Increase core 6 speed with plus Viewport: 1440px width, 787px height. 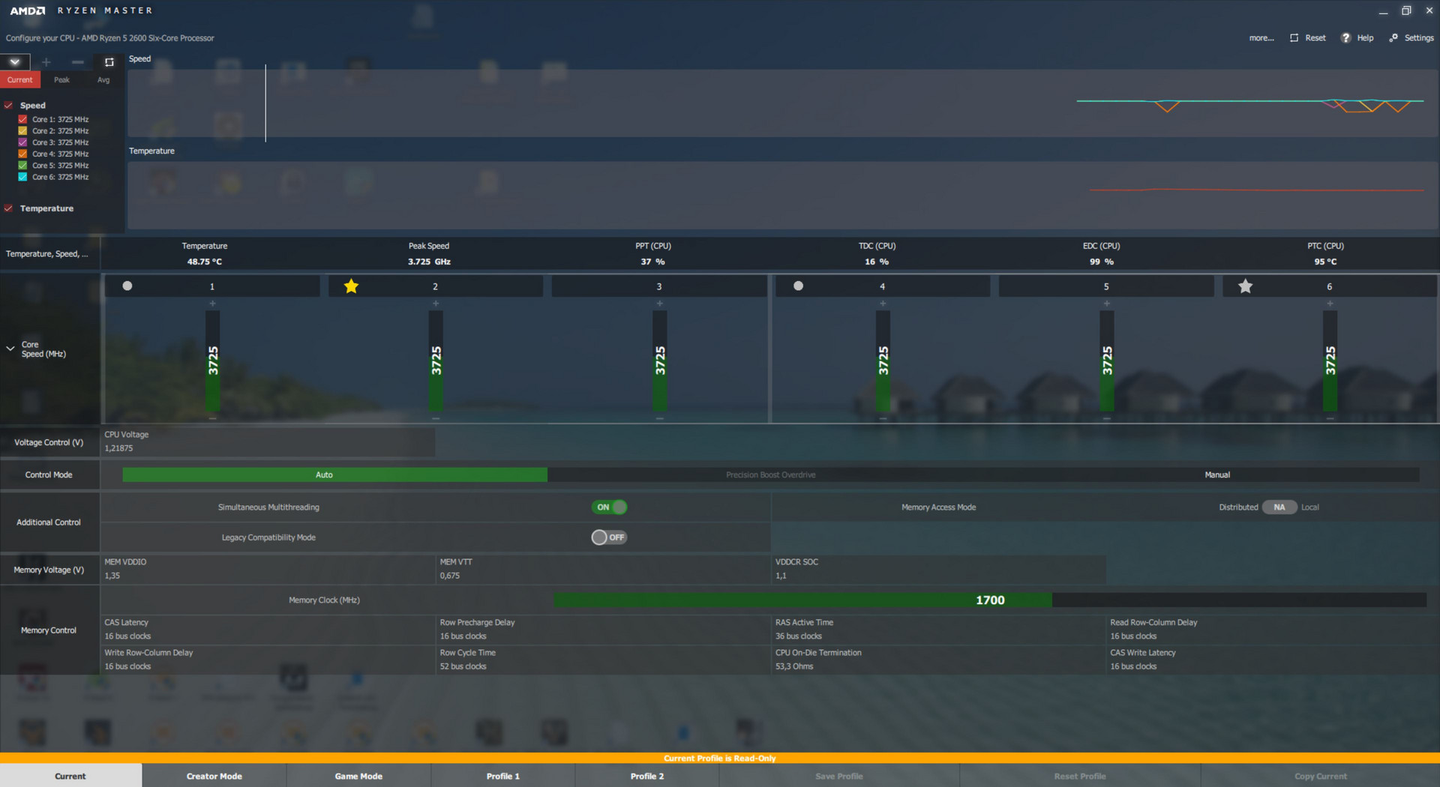coord(1330,304)
